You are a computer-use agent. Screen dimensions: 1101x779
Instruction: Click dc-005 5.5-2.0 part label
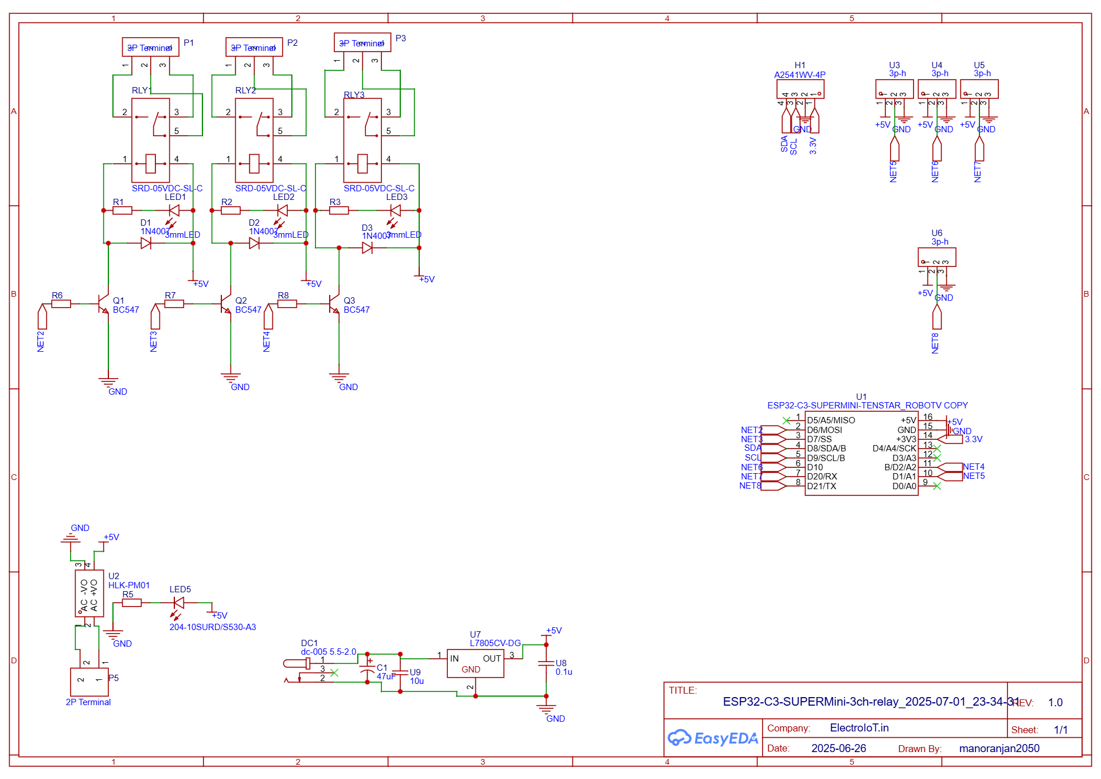[328, 652]
